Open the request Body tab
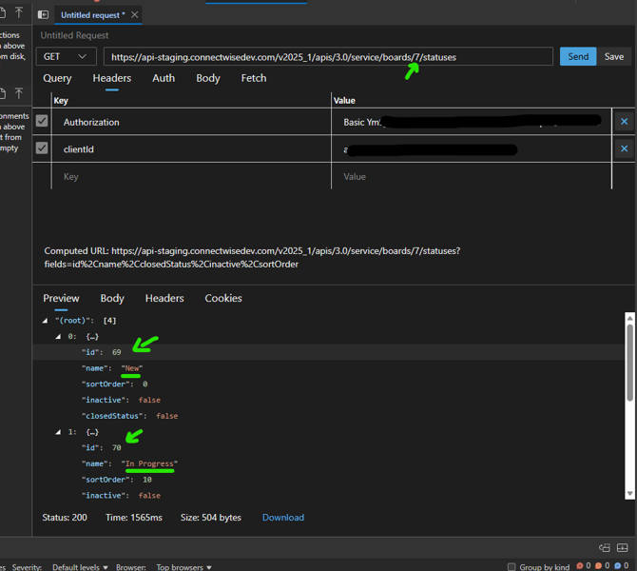Screen dimensions: 637x571 click(x=208, y=78)
